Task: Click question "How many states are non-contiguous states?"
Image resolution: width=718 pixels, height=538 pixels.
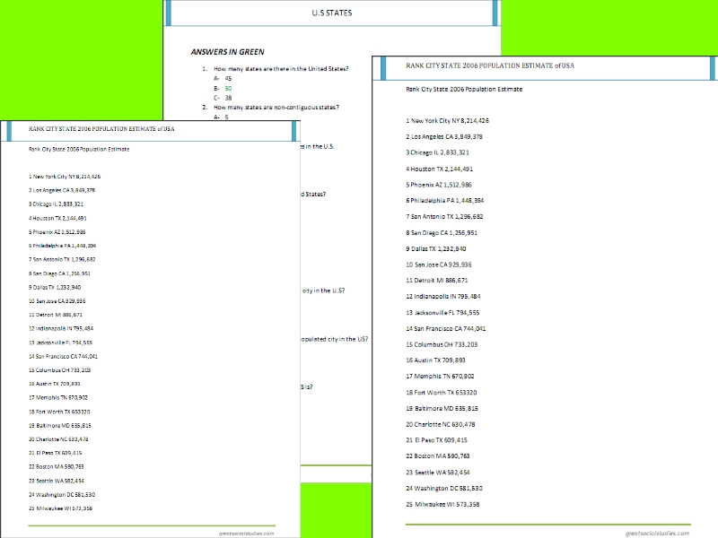Action: (276, 108)
